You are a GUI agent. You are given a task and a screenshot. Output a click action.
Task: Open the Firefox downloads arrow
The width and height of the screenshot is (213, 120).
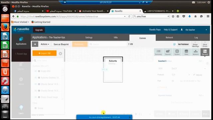[189, 16]
